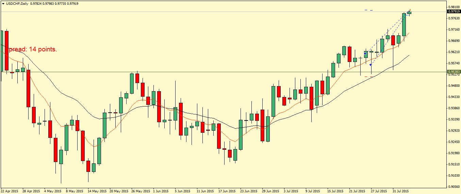Click the 0.97630 price scale label

coord(454,18)
